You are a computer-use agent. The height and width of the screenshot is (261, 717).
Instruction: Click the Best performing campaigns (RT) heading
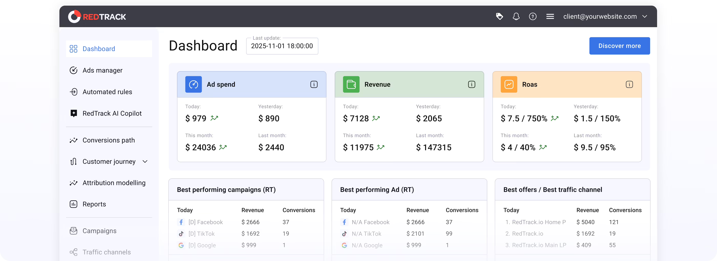click(226, 190)
